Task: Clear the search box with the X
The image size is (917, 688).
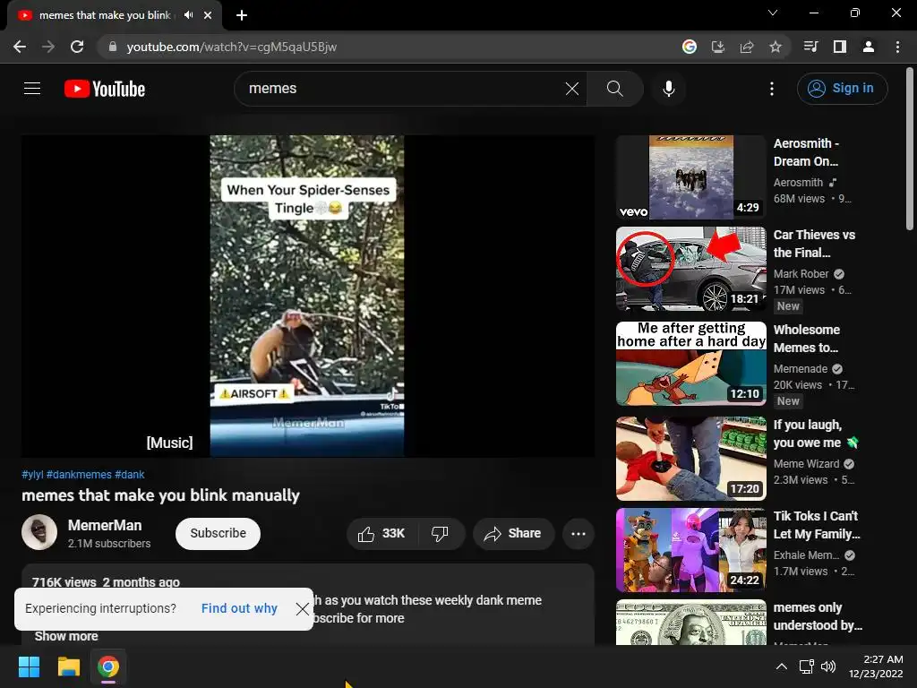Action: click(x=572, y=89)
